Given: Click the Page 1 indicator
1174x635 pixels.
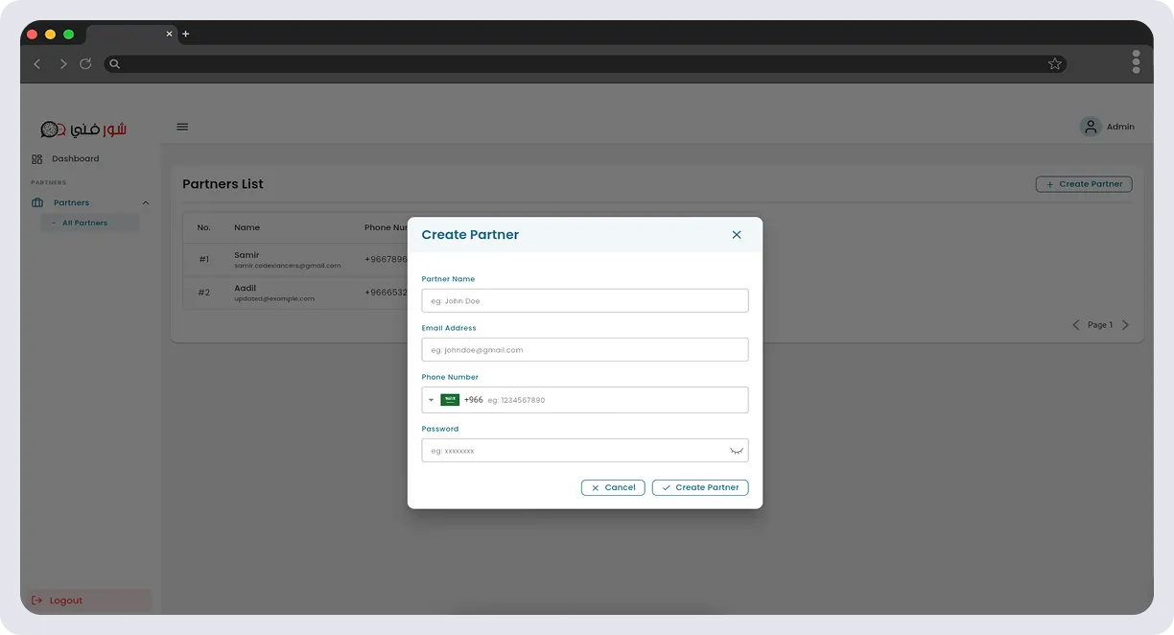Looking at the screenshot, I should [1100, 325].
